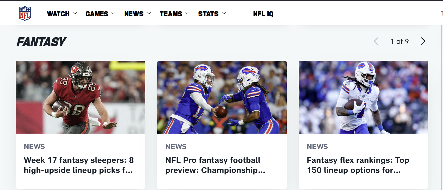The image size is (443, 190).
Task: Open the STATS menu
Action: point(208,14)
